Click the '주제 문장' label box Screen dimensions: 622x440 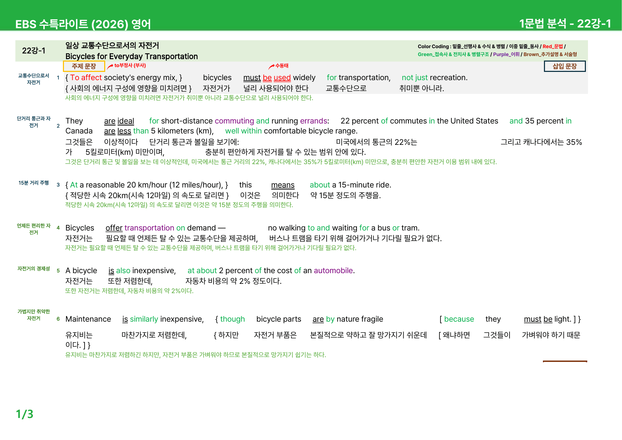click(84, 66)
